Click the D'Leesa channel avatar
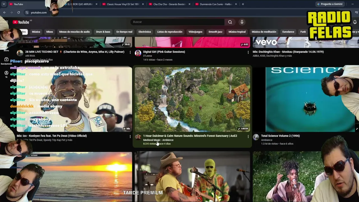 pyautogui.click(x=138, y=53)
